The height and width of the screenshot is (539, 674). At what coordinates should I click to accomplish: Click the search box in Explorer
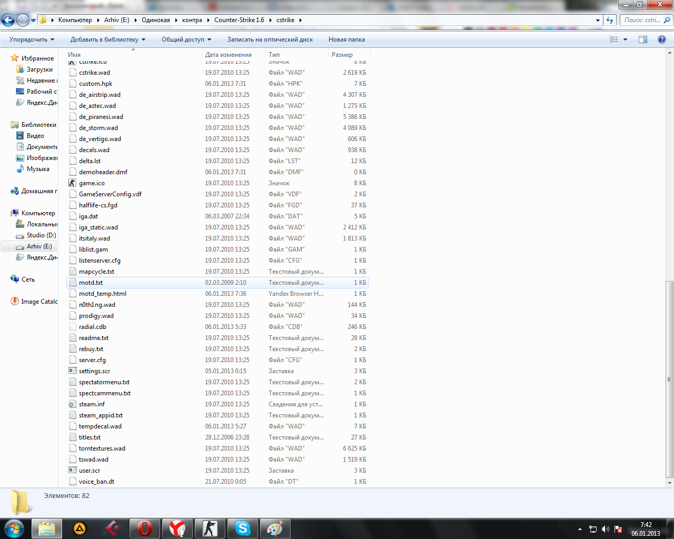tap(646, 20)
